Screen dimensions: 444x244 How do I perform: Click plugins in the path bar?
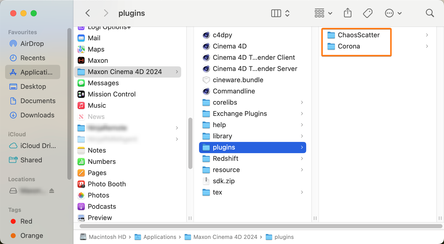280,237
